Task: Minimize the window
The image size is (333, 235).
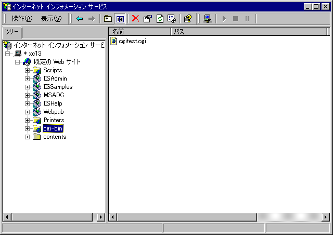Action: [308, 7]
